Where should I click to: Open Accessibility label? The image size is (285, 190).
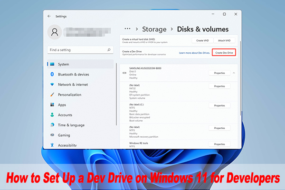(67, 145)
